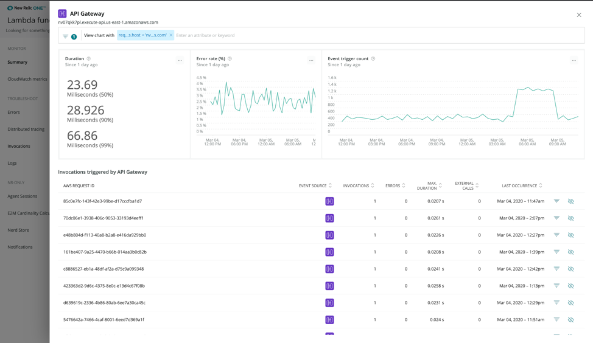Click the 23.69 Milliseconds (50%) value
This screenshot has height=343, width=593.
tap(90, 88)
